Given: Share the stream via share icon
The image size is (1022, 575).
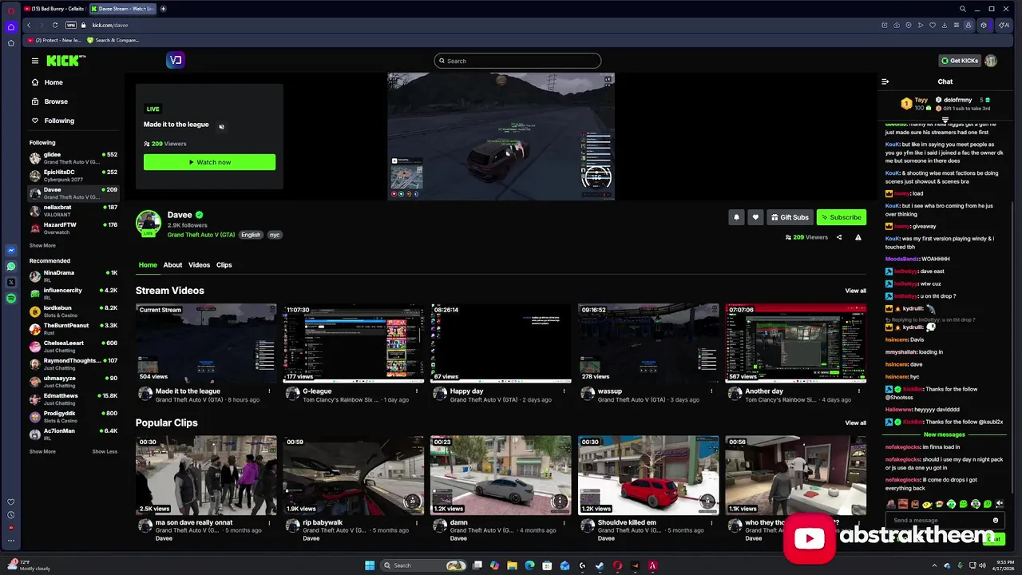Looking at the screenshot, I should point(839,237).
